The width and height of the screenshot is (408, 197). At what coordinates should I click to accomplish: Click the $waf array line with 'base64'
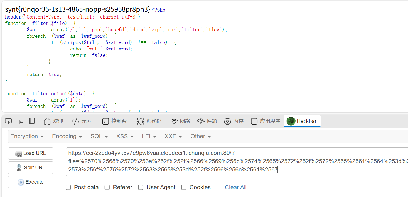(x=127, y=30)
